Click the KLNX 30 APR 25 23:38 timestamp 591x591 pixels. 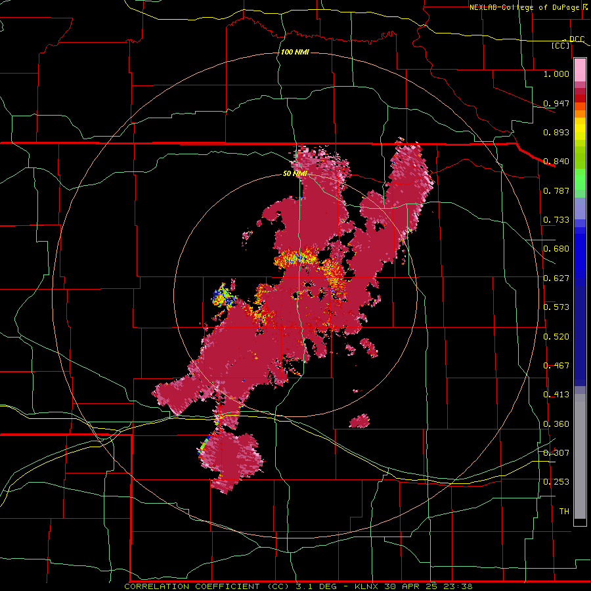point(414,586)
